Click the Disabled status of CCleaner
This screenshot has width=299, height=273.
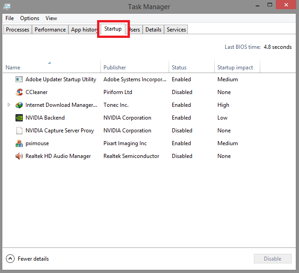pos(182,92)
